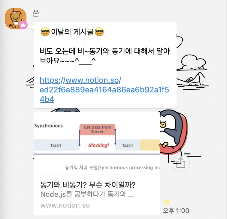The width and height of the screenshot is (227, 219).
Task: Click the red Get Data from Server box
Action: (x=97, y=130)
